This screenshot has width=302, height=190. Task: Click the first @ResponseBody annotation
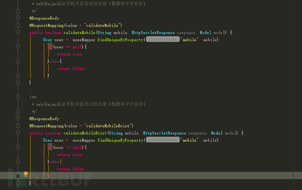tap(44, 18)
